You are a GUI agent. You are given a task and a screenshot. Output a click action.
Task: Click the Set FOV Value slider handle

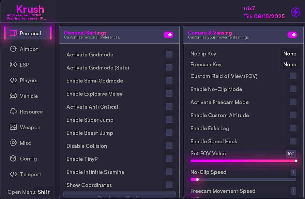[x=296, y=161]
